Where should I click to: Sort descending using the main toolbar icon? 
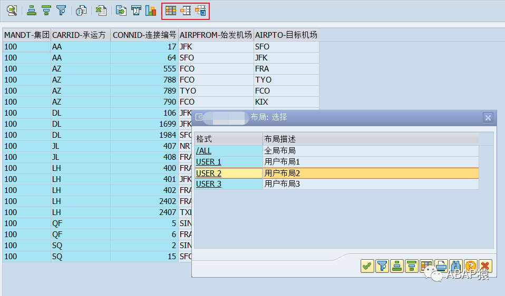(46, 11)
